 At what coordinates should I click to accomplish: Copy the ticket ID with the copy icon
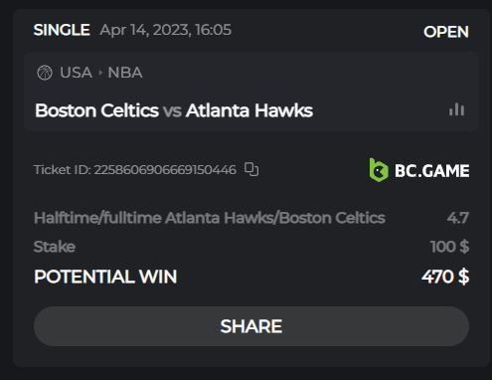(251, 169)
